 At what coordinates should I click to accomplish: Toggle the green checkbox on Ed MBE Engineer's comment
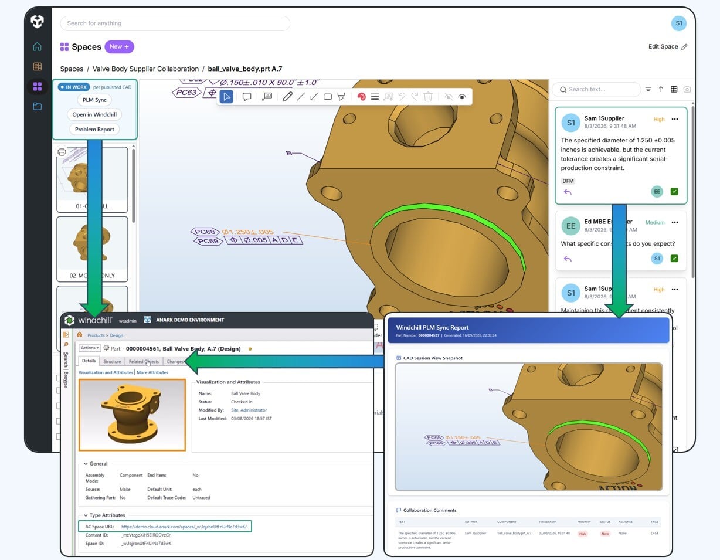[674, 259]
